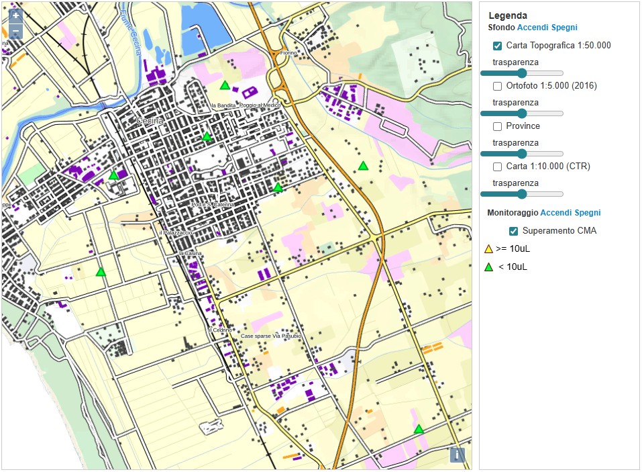Toggle Superamento CMA monitoring checkbox

[x=514, y=231]
